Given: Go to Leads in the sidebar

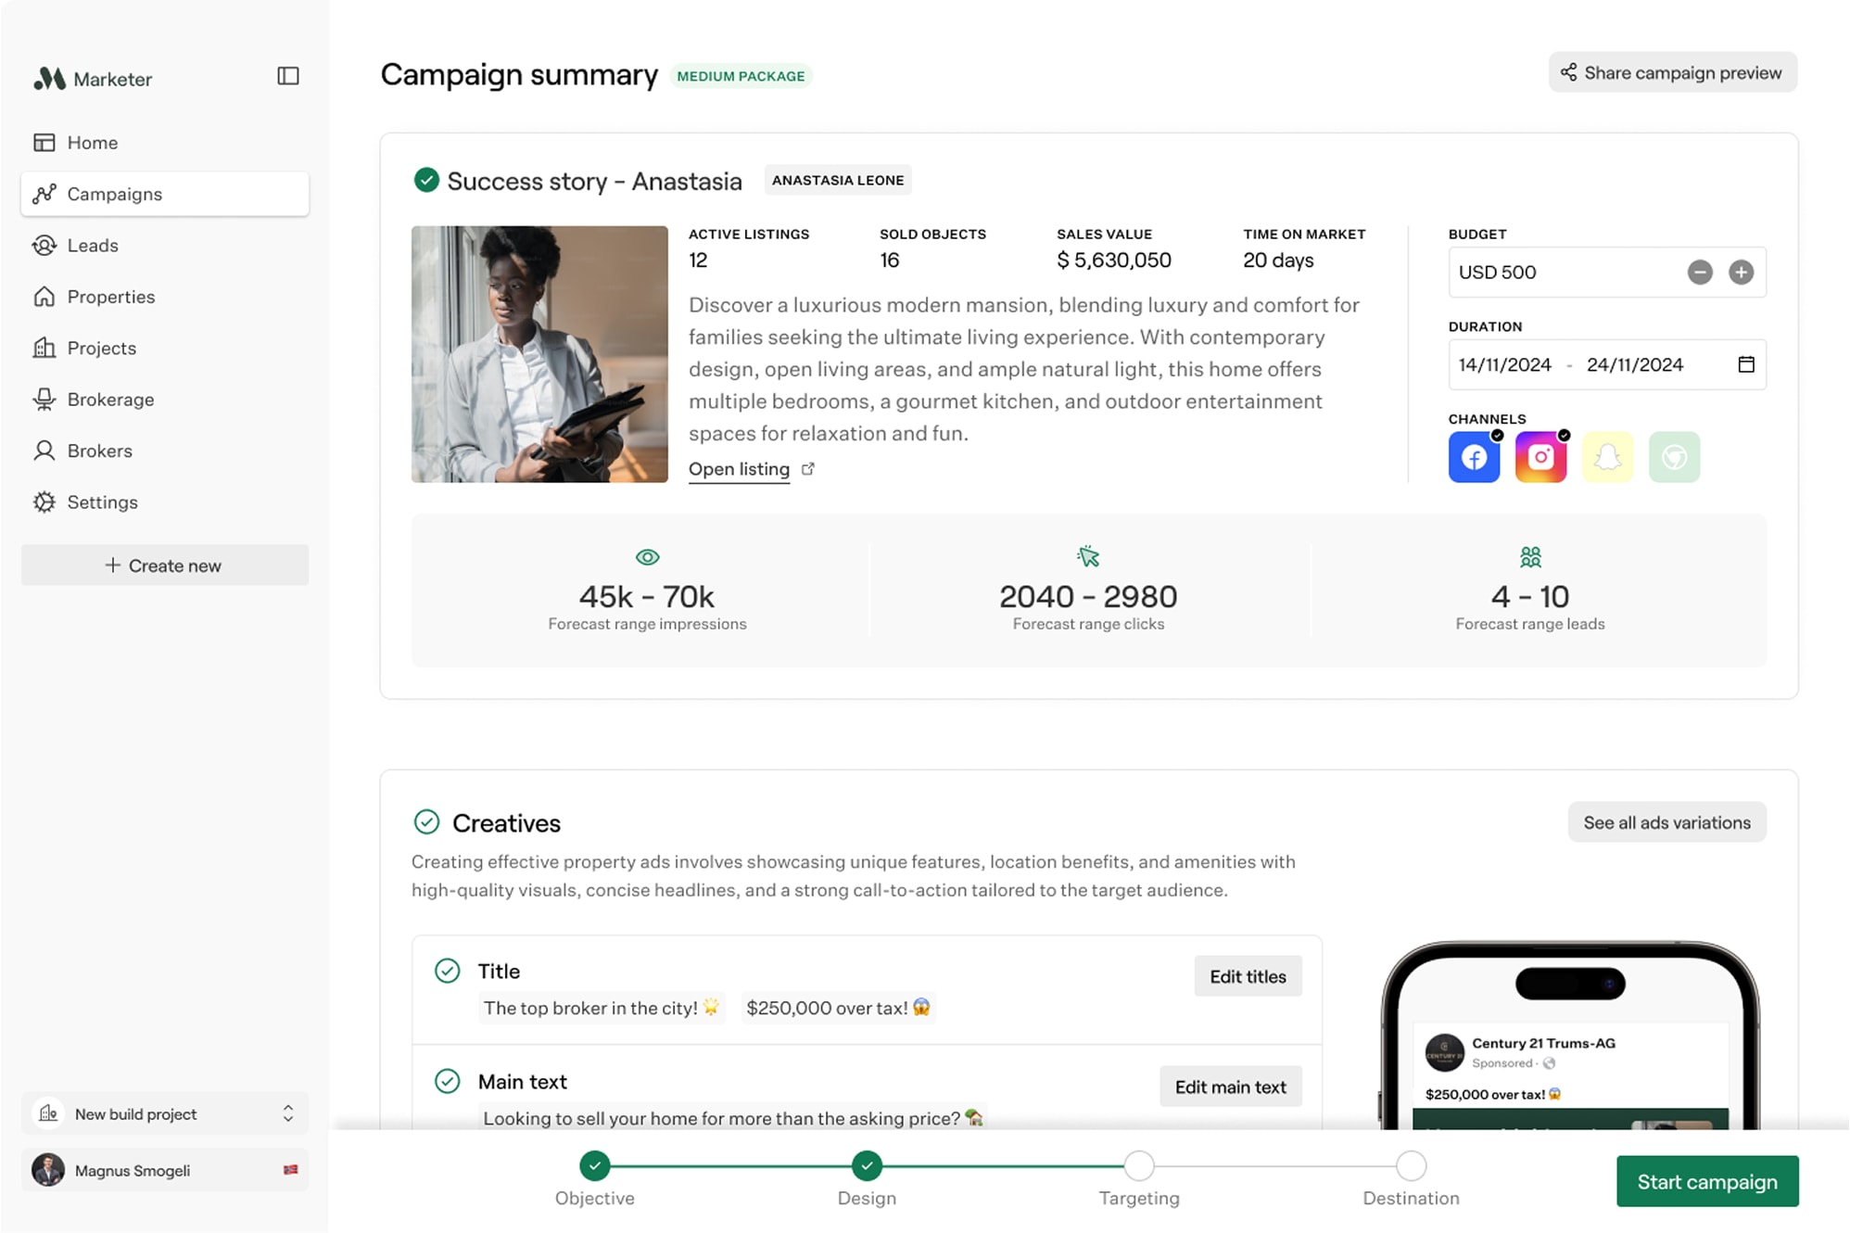Looking at the screenshot, I should (93, 246).
